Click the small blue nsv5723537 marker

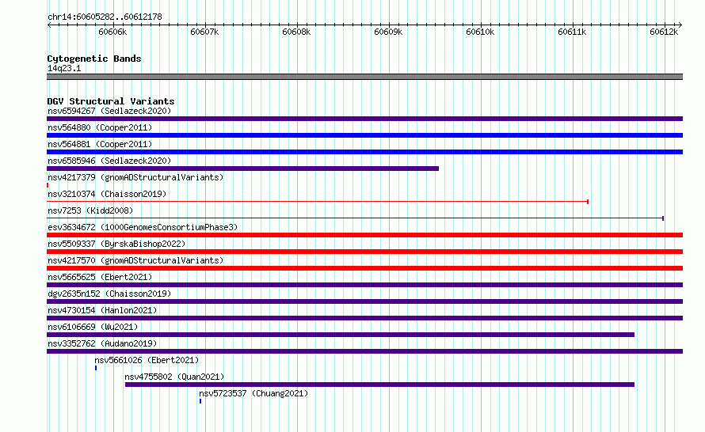[200, 401]
